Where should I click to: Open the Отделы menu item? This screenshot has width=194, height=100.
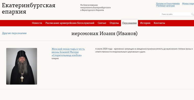114,23
